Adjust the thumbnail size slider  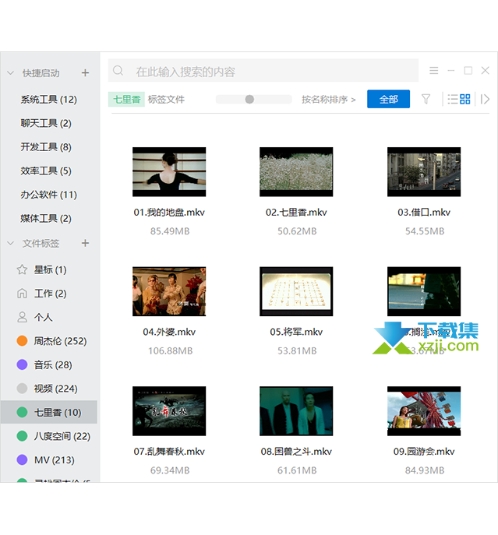point(249,99)
